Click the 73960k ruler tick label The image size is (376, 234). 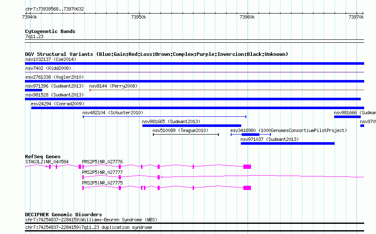pos(247,17)
